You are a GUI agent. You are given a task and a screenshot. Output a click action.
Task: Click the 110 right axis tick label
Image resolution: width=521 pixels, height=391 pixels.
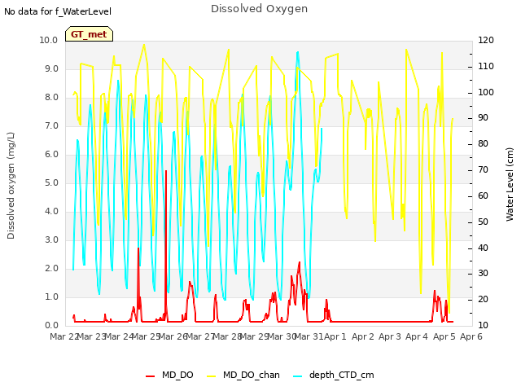(486, 66)
